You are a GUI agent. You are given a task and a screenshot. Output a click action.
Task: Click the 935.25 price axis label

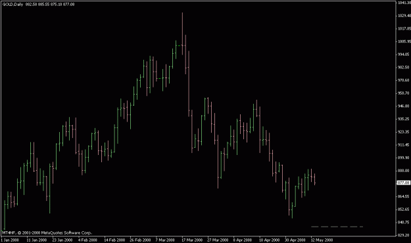pos(404,119)
